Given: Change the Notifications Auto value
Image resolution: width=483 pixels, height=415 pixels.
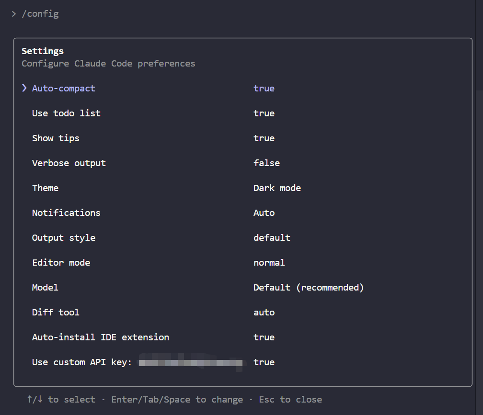Looking at the screenshot, I should [x=264, y=213].
